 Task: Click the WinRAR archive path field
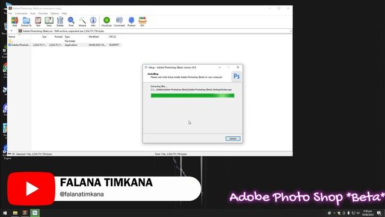pos(155,31)
